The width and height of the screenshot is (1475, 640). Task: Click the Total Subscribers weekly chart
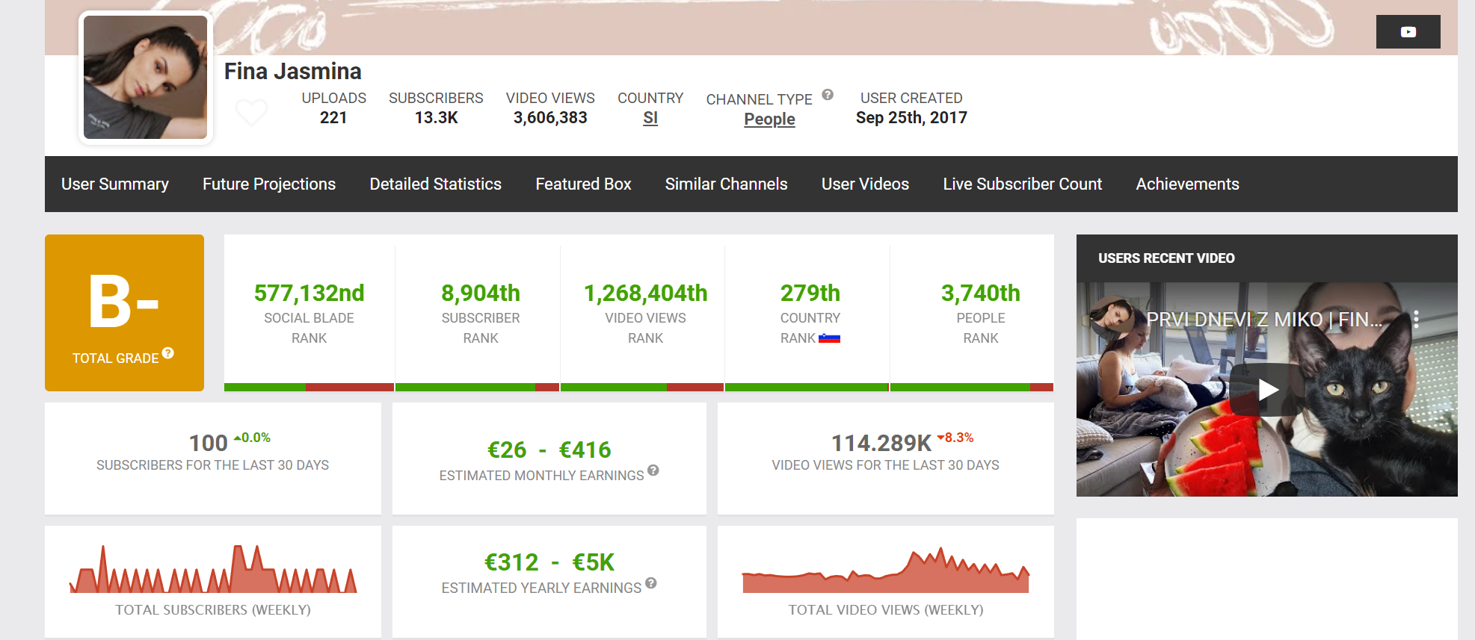(x=213, y=569)
